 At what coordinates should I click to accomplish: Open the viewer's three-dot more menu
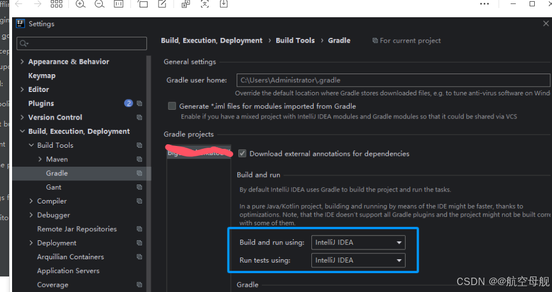tap(484, 4)
